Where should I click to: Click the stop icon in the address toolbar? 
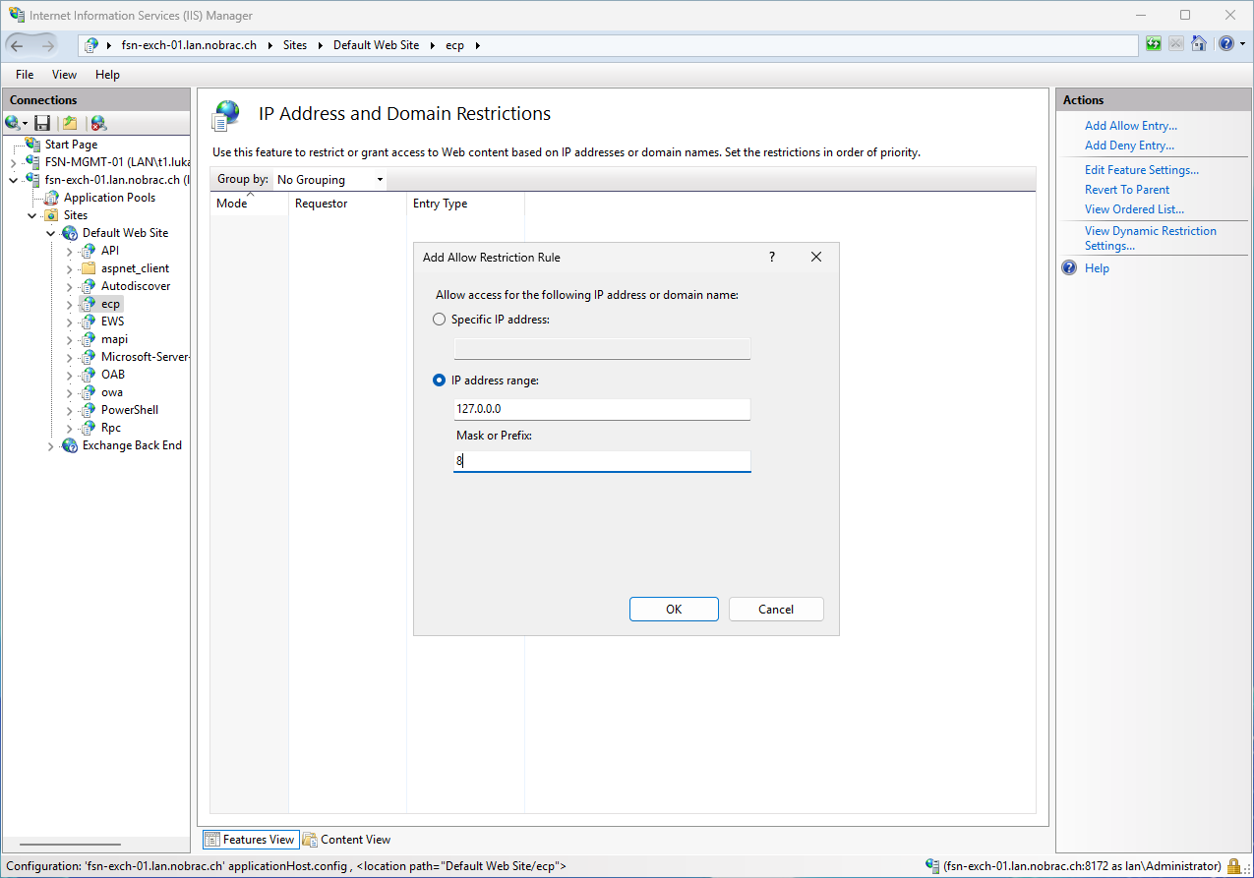coord(1176,44)
